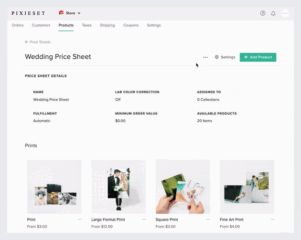Screen dimensions: 301x240
Task: Go back to Price Sheets
Action: tap(38, 42)
